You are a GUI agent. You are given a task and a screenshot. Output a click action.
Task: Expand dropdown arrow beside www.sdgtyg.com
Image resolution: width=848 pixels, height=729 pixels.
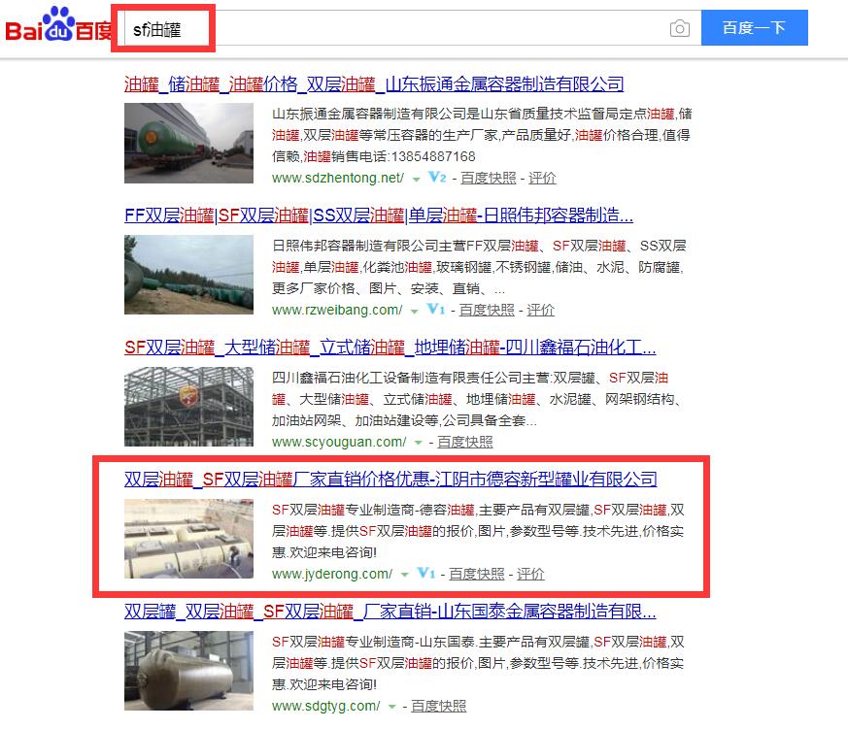(392, 707)
